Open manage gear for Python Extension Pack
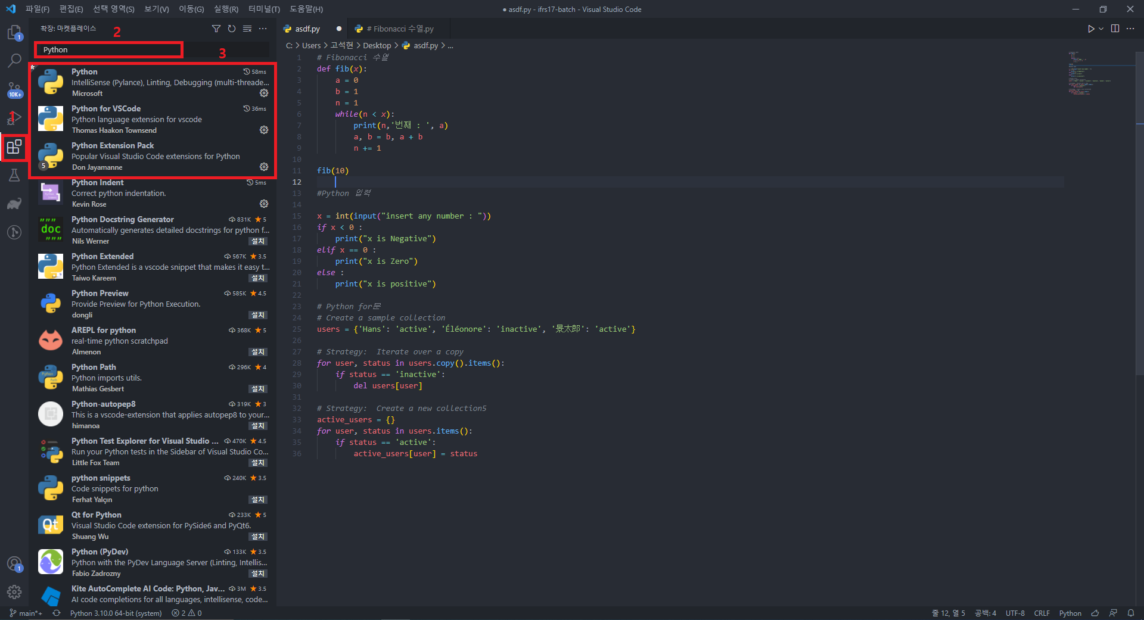Viewport: 1144px width, 620px height. [264, 167]
